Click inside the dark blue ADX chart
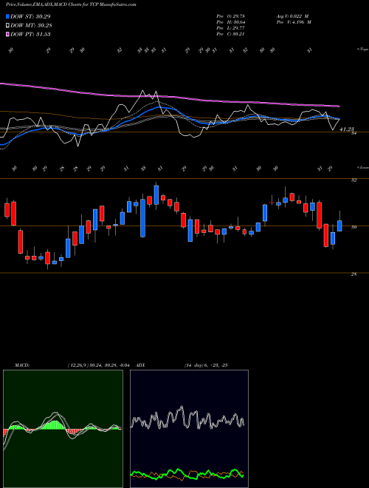The image size is (369, 488). (x=189, y=429)
